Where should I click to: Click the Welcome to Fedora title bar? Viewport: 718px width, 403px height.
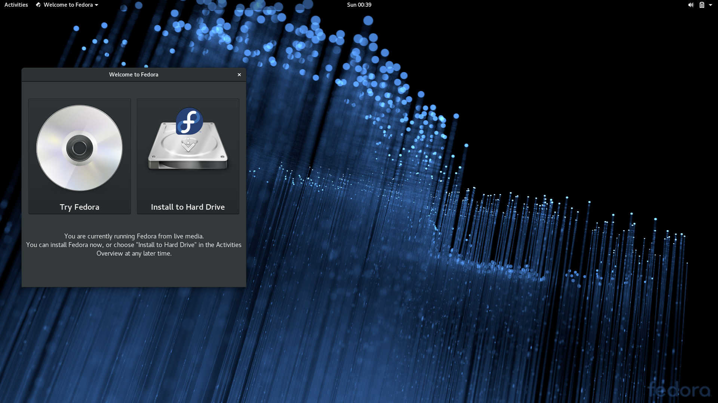[134, 75]
